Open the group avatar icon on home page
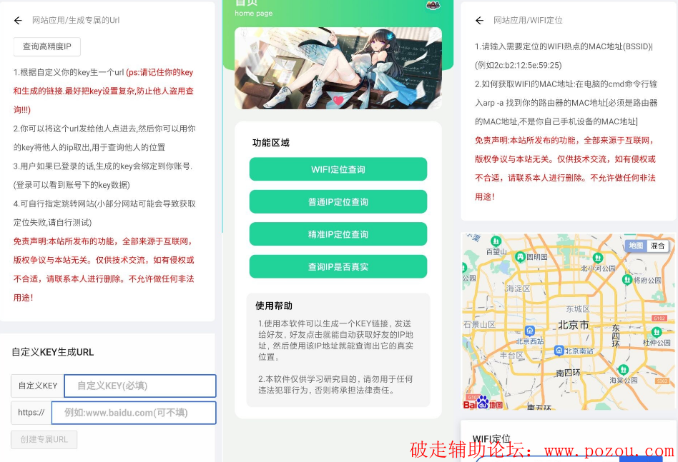The height and width of the screenshot is (462, 678). (x=432, y=5)
